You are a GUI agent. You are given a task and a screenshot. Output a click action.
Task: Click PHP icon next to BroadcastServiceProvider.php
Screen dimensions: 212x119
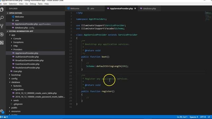coord(13,60)
